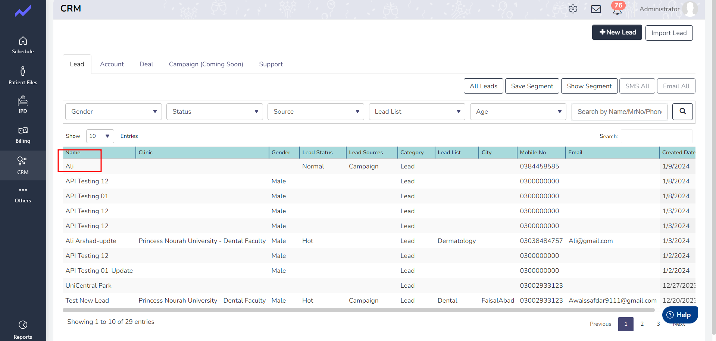
Task: Click the Dermatology lead list cell
Action: 457,241
